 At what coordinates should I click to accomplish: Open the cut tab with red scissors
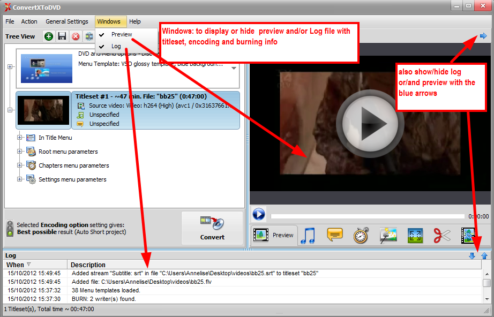coord(442,236)
